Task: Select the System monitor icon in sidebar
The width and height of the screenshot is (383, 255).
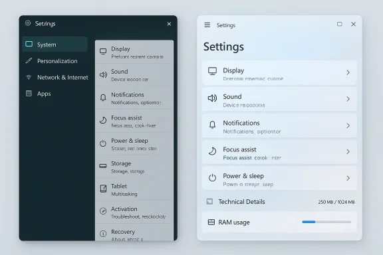Action: (x=29, y=44)
